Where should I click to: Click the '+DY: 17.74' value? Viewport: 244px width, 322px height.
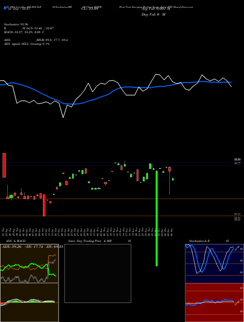click(x=33, y=247)
